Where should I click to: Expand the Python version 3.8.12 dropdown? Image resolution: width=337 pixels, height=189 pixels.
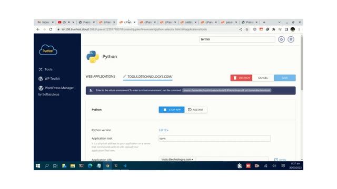click(x=164, y=130)
